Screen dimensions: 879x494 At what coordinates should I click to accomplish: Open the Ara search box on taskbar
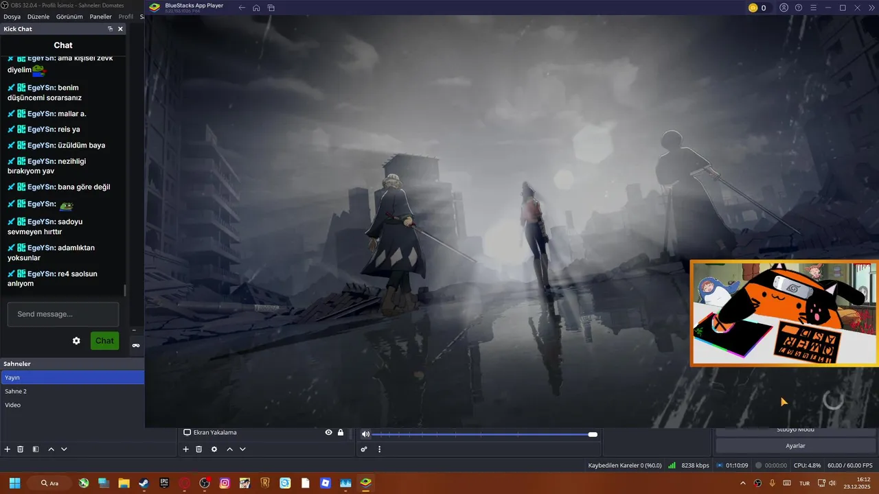pos(51,483)
